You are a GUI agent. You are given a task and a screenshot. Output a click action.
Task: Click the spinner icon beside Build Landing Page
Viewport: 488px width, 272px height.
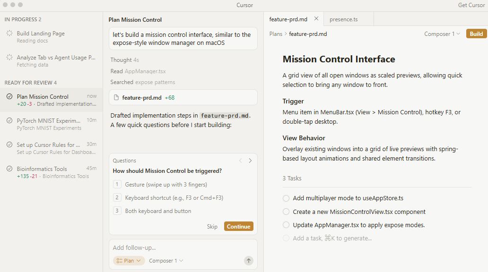coord(9,34)
